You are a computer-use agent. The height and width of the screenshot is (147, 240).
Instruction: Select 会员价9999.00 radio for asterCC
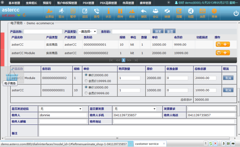click(86, 93)
